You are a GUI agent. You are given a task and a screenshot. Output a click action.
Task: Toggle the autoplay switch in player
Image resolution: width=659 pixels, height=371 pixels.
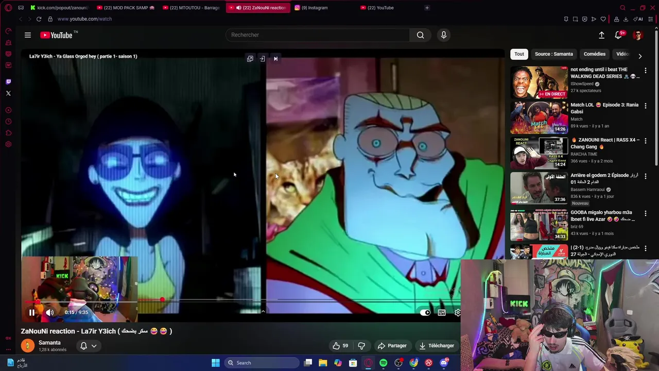coord(425,312)
